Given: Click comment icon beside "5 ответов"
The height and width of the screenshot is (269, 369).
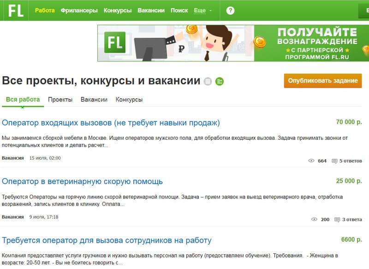Looking at the screenshot, I should 334,161.
